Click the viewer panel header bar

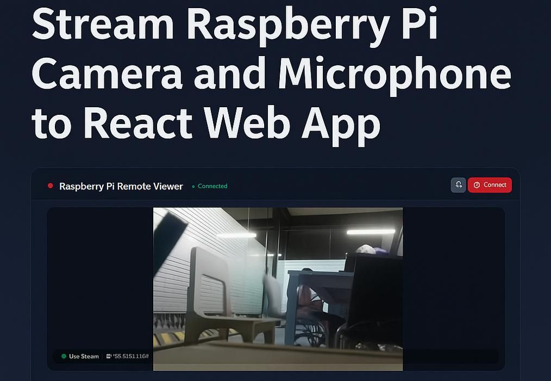[326, 185]
